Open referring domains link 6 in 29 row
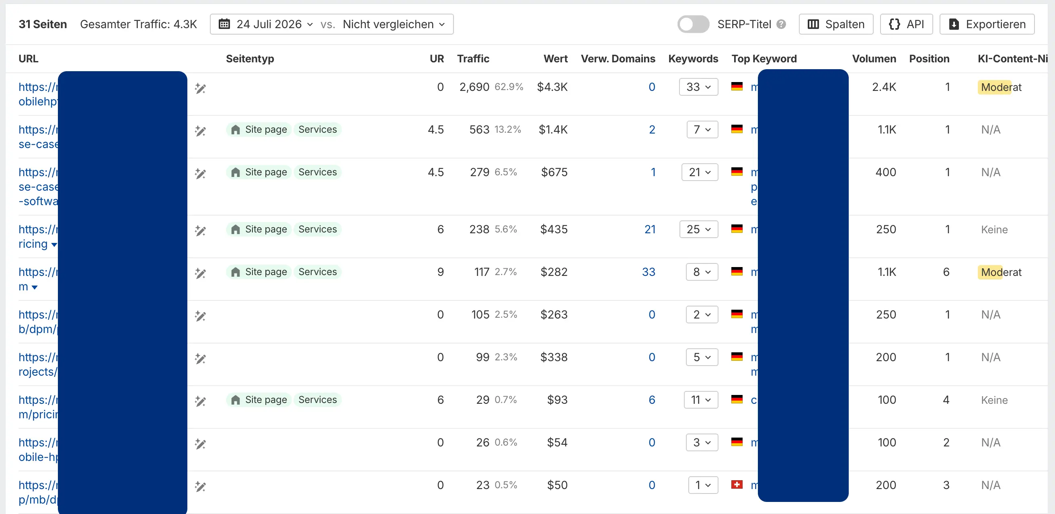This screenshot has height=514, width=1055. pyautogui.click(x=652, y=400)
